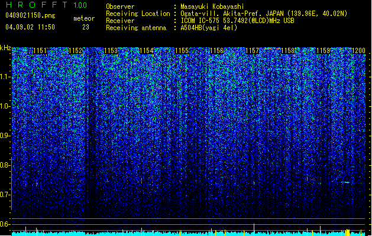Click the 1155 time marker
The height and width of the screenshot is (236, 372).
(x=182, y=51)
